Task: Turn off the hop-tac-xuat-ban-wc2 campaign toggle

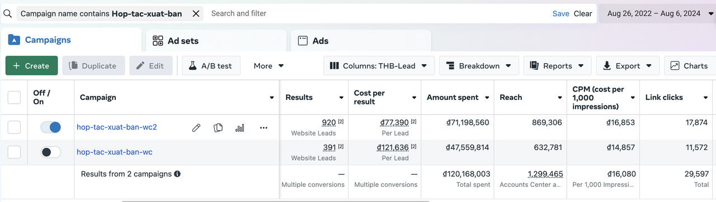Action: (50, 127)
